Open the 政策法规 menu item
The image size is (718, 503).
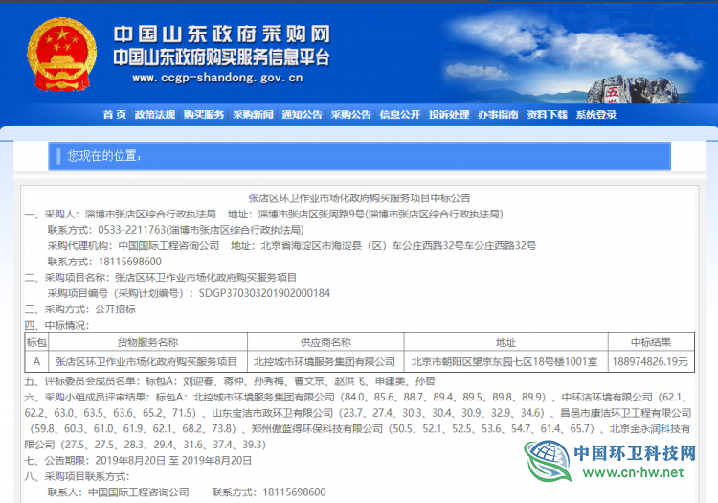pyautogui.click(x=154, y=115)
